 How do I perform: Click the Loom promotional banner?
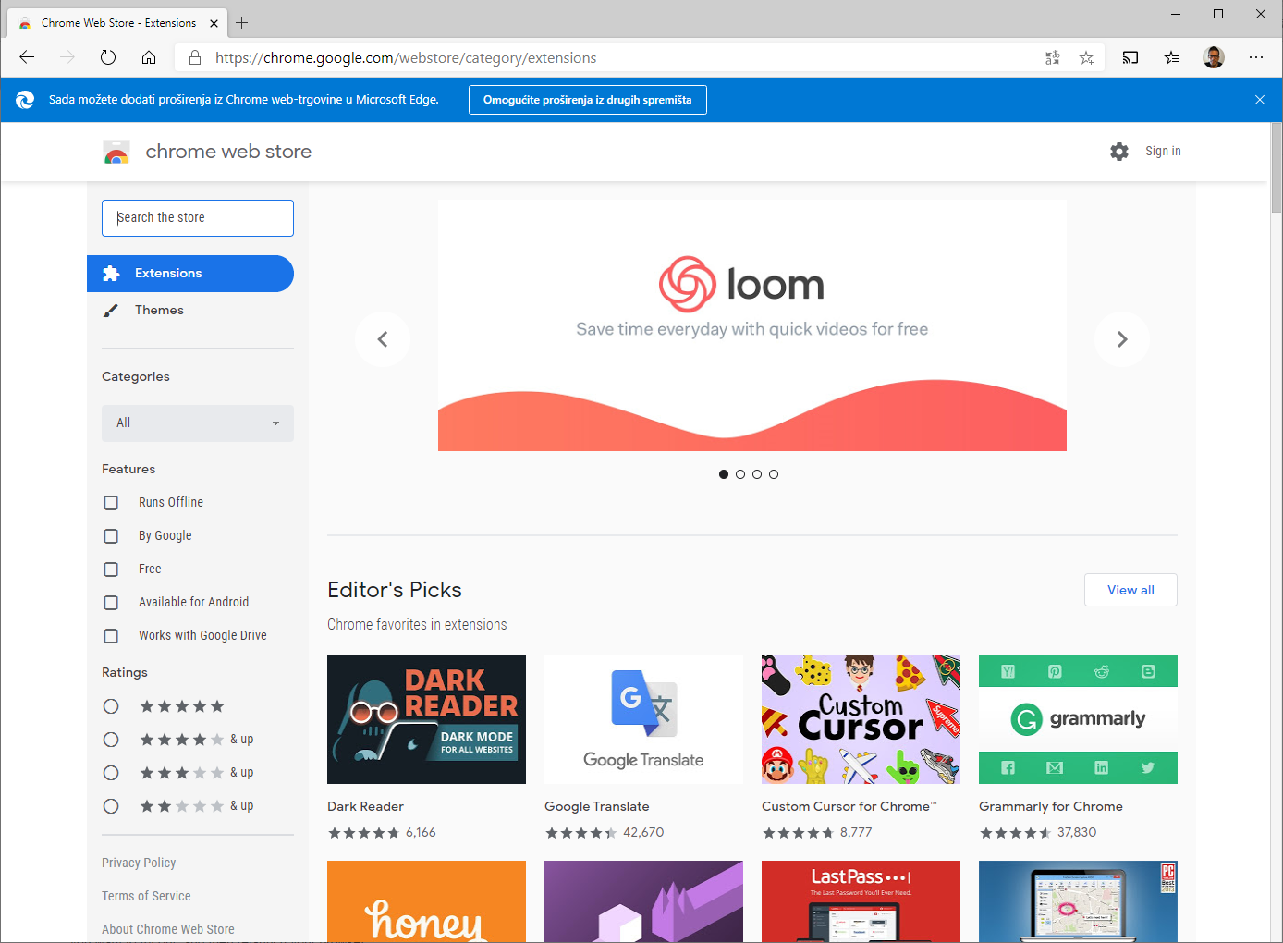click(752, 325)
